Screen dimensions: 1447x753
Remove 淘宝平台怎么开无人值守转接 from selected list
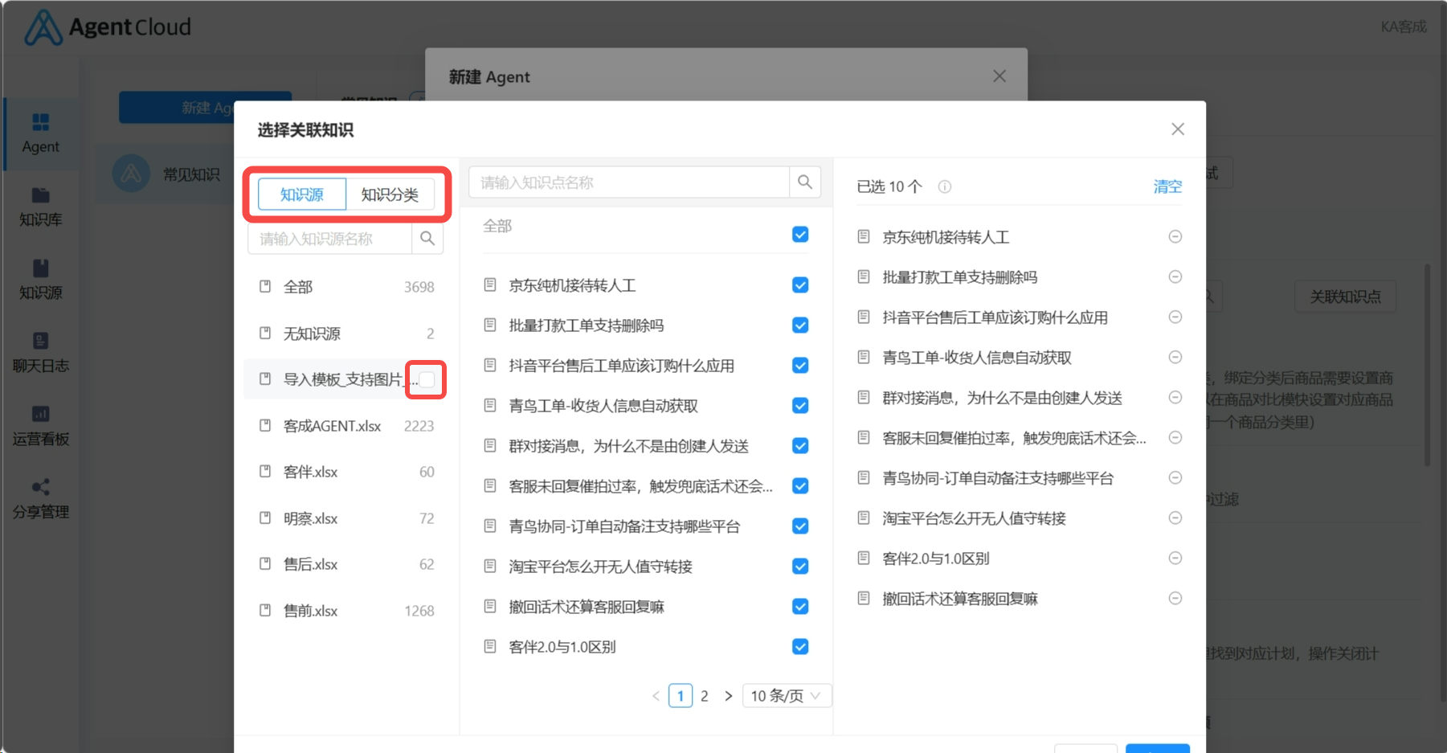[1175, 518]
